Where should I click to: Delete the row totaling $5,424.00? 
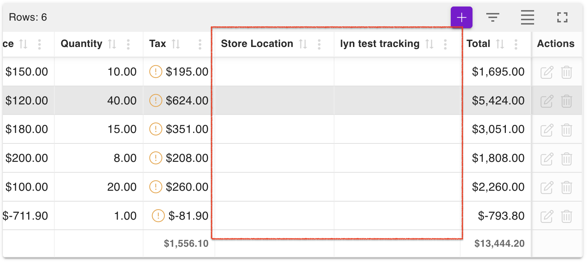567,101
